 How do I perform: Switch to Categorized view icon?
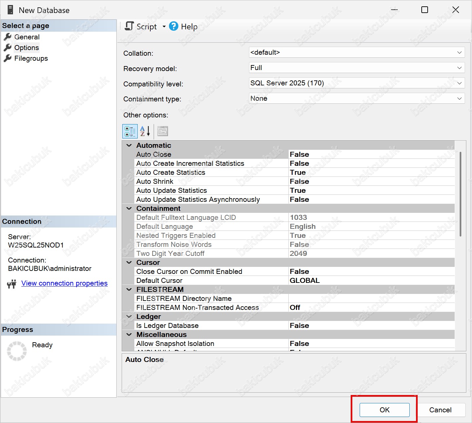click(130, 131)
